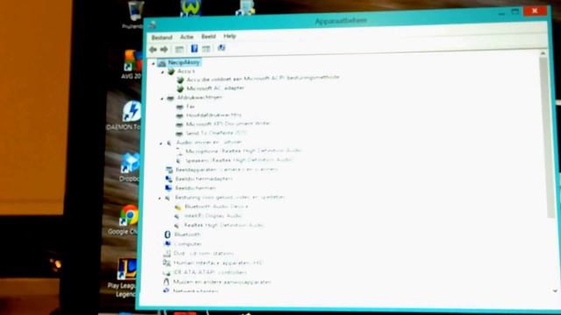Collapse the Audio-invoer en -uitvoer arrow
561x315 pixels.
pos(161,143)
